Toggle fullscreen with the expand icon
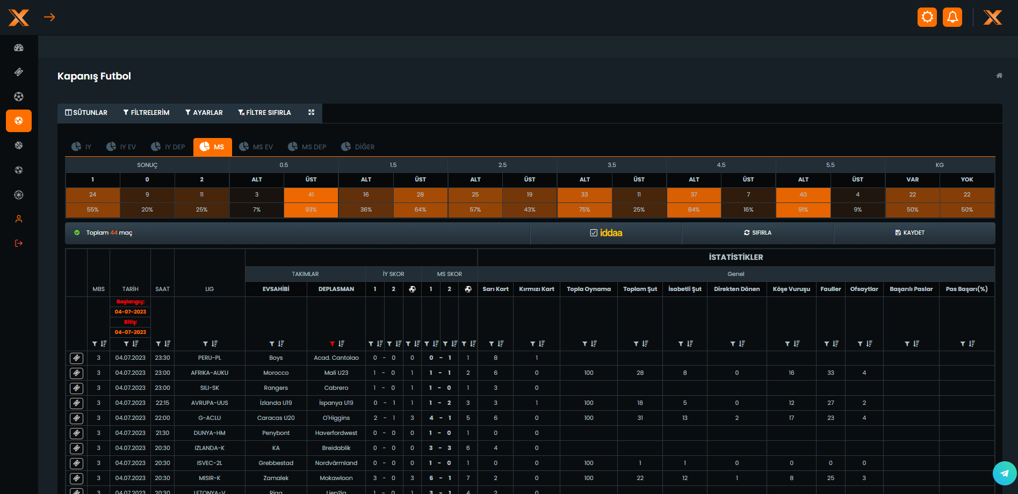Screen dimensions: 1018x494 click(311, 112)
